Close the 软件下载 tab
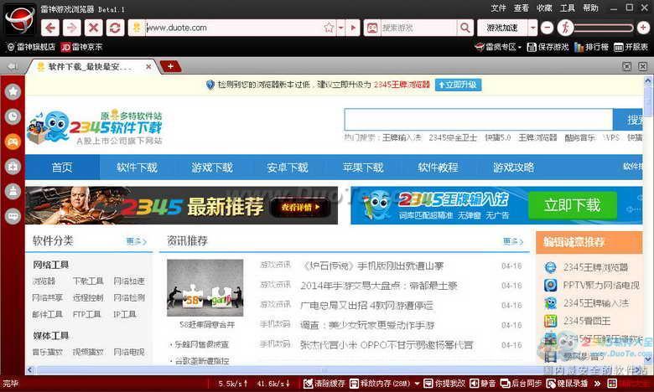Screen dimensions: 654x392 [x=148, y=67]
